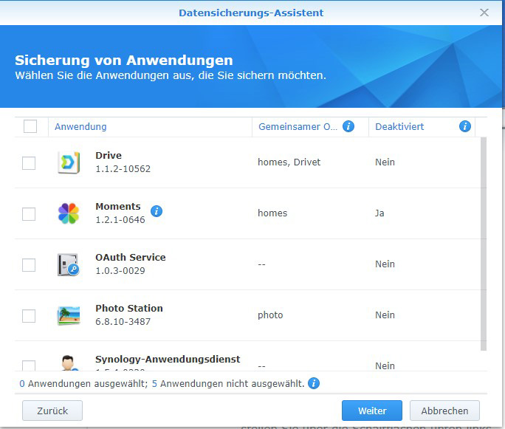Click the 'Ja' deactivated value for Moments
Viewport: 505px width, 429px height.
pyautogui.click(x=379, y=213)
